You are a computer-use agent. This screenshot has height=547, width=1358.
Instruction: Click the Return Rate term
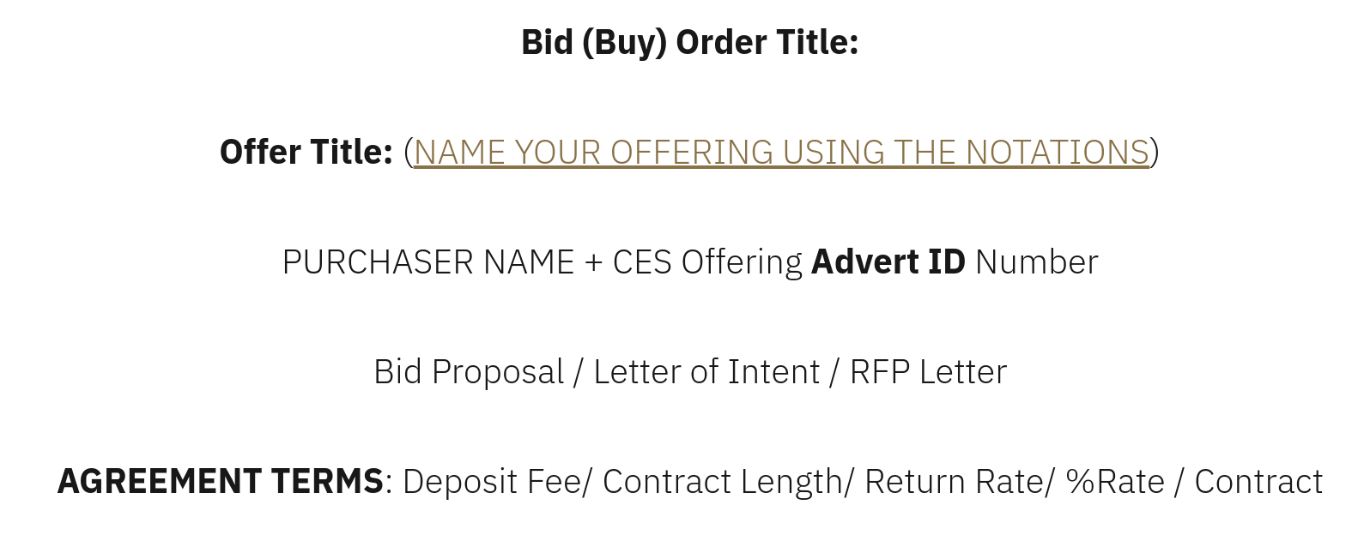coord(955,482)
